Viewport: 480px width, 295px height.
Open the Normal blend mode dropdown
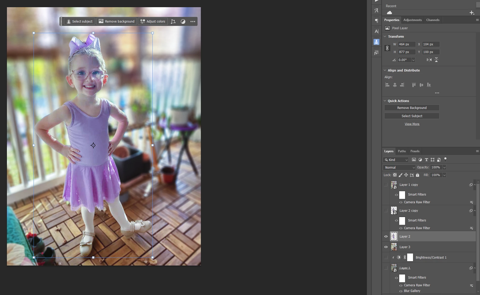click(399, 168)
